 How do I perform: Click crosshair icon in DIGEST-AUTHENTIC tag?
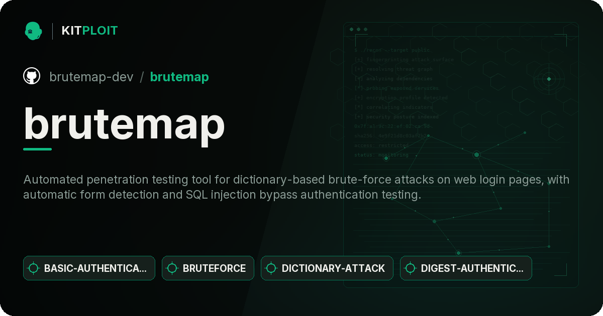411,268
